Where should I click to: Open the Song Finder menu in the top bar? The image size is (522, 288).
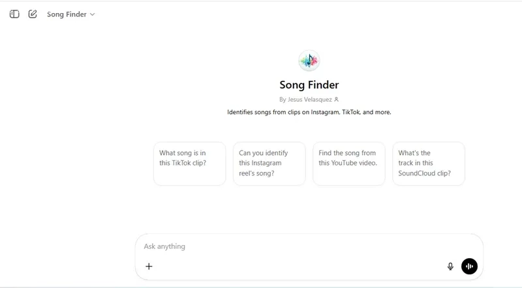[x=67, y=14]
